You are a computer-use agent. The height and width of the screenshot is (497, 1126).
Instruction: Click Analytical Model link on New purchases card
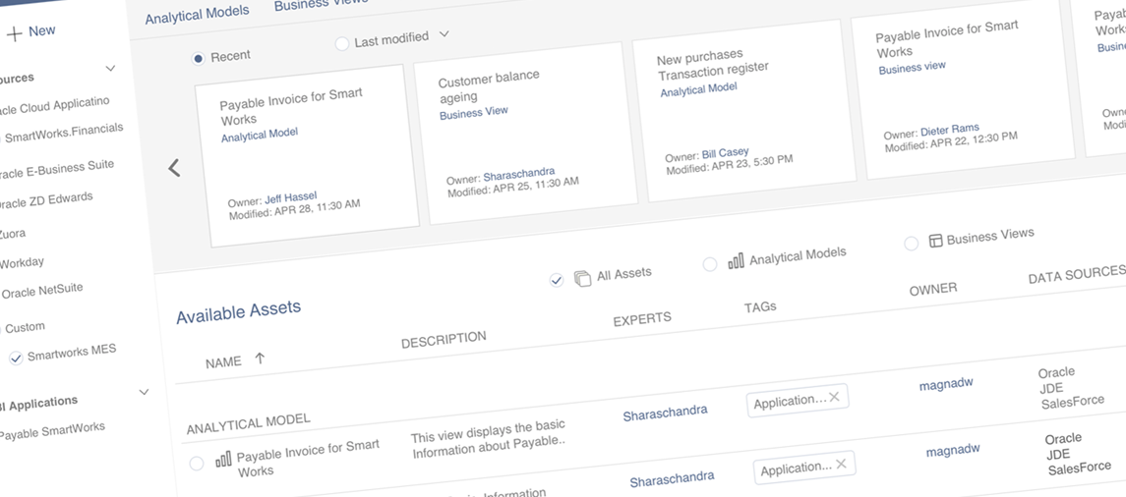699,89
